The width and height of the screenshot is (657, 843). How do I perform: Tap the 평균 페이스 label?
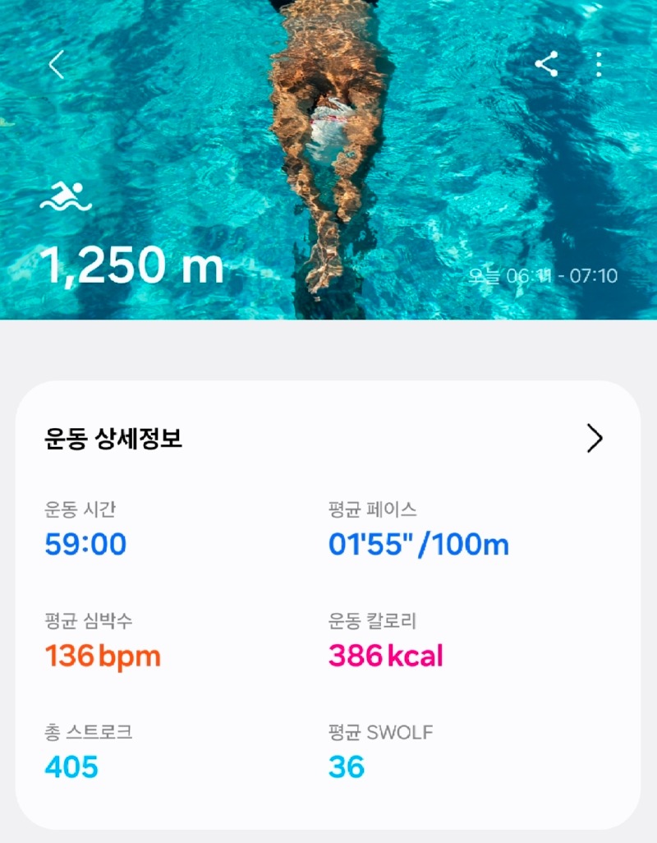[372, 509]
